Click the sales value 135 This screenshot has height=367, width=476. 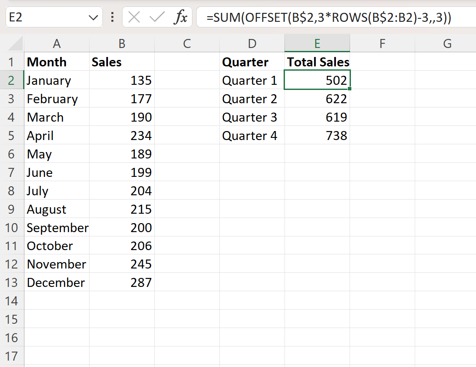pos(122,81)
